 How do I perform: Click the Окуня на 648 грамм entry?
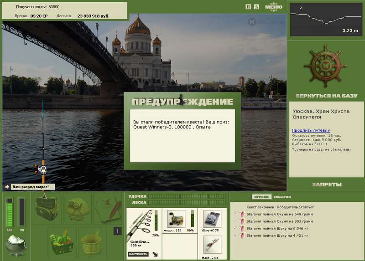click(280, 214)
